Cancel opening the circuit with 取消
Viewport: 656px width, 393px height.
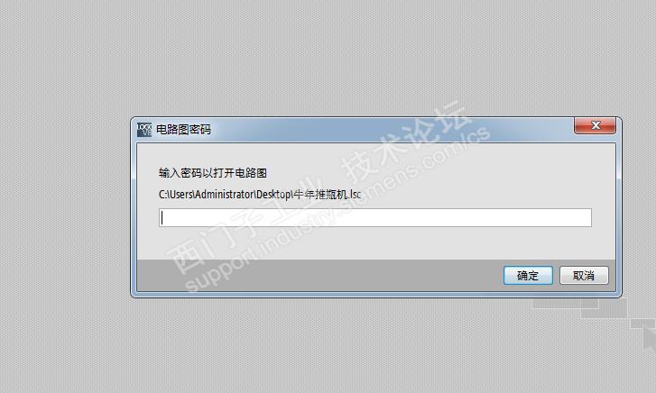tap(584, 276)
